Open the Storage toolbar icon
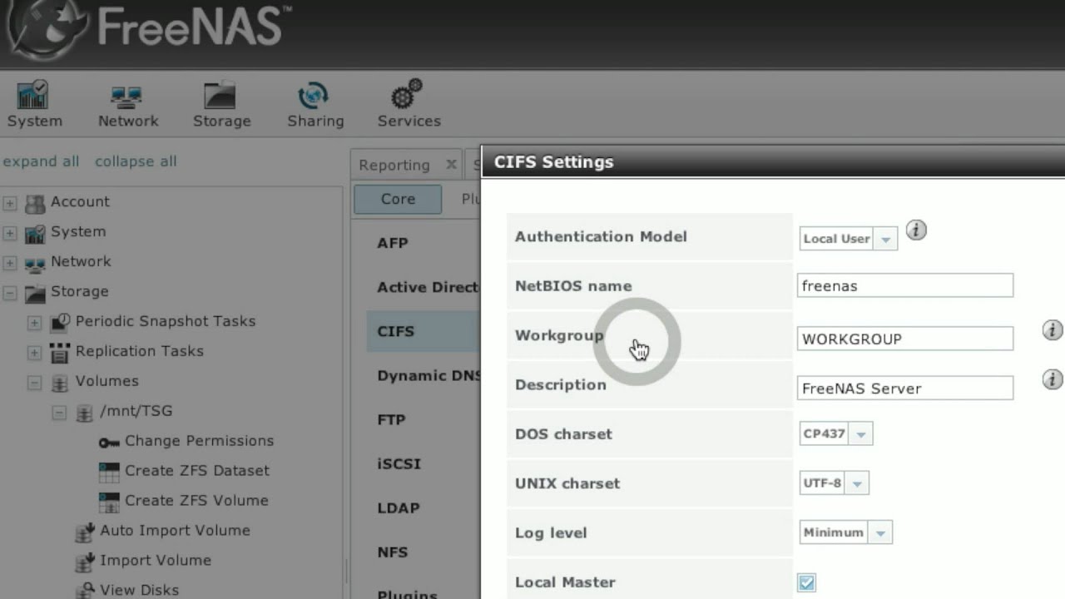This screenshot has width=1065, height=599. 220,95
